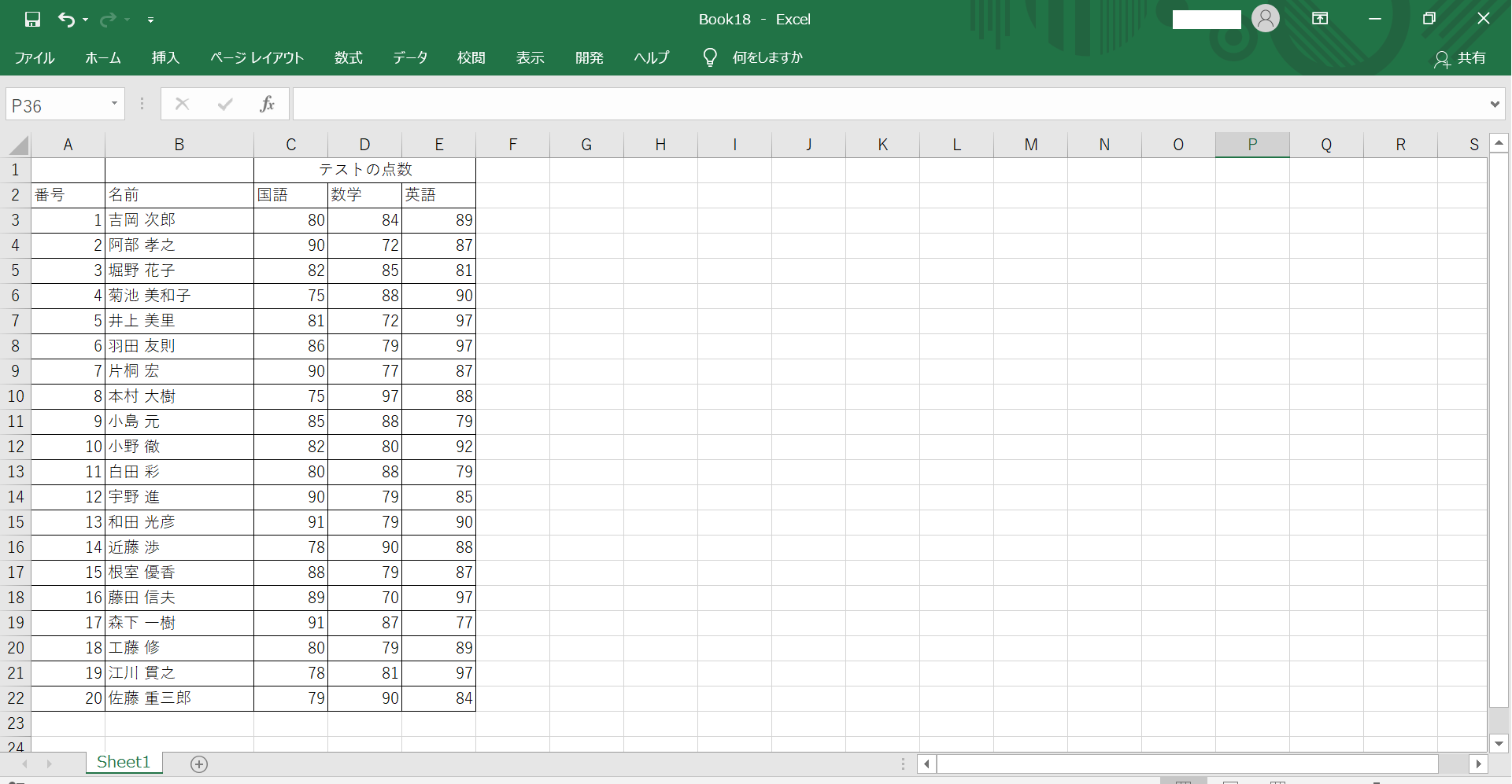Click the vertical scrollbar down arrow
Image resolution: width=1512 pixels, height=784 pixels.
[x=1499, y=743]
